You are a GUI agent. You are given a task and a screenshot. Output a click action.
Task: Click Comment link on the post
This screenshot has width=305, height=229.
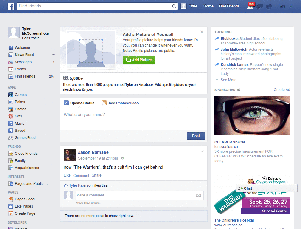coord(81,175)
